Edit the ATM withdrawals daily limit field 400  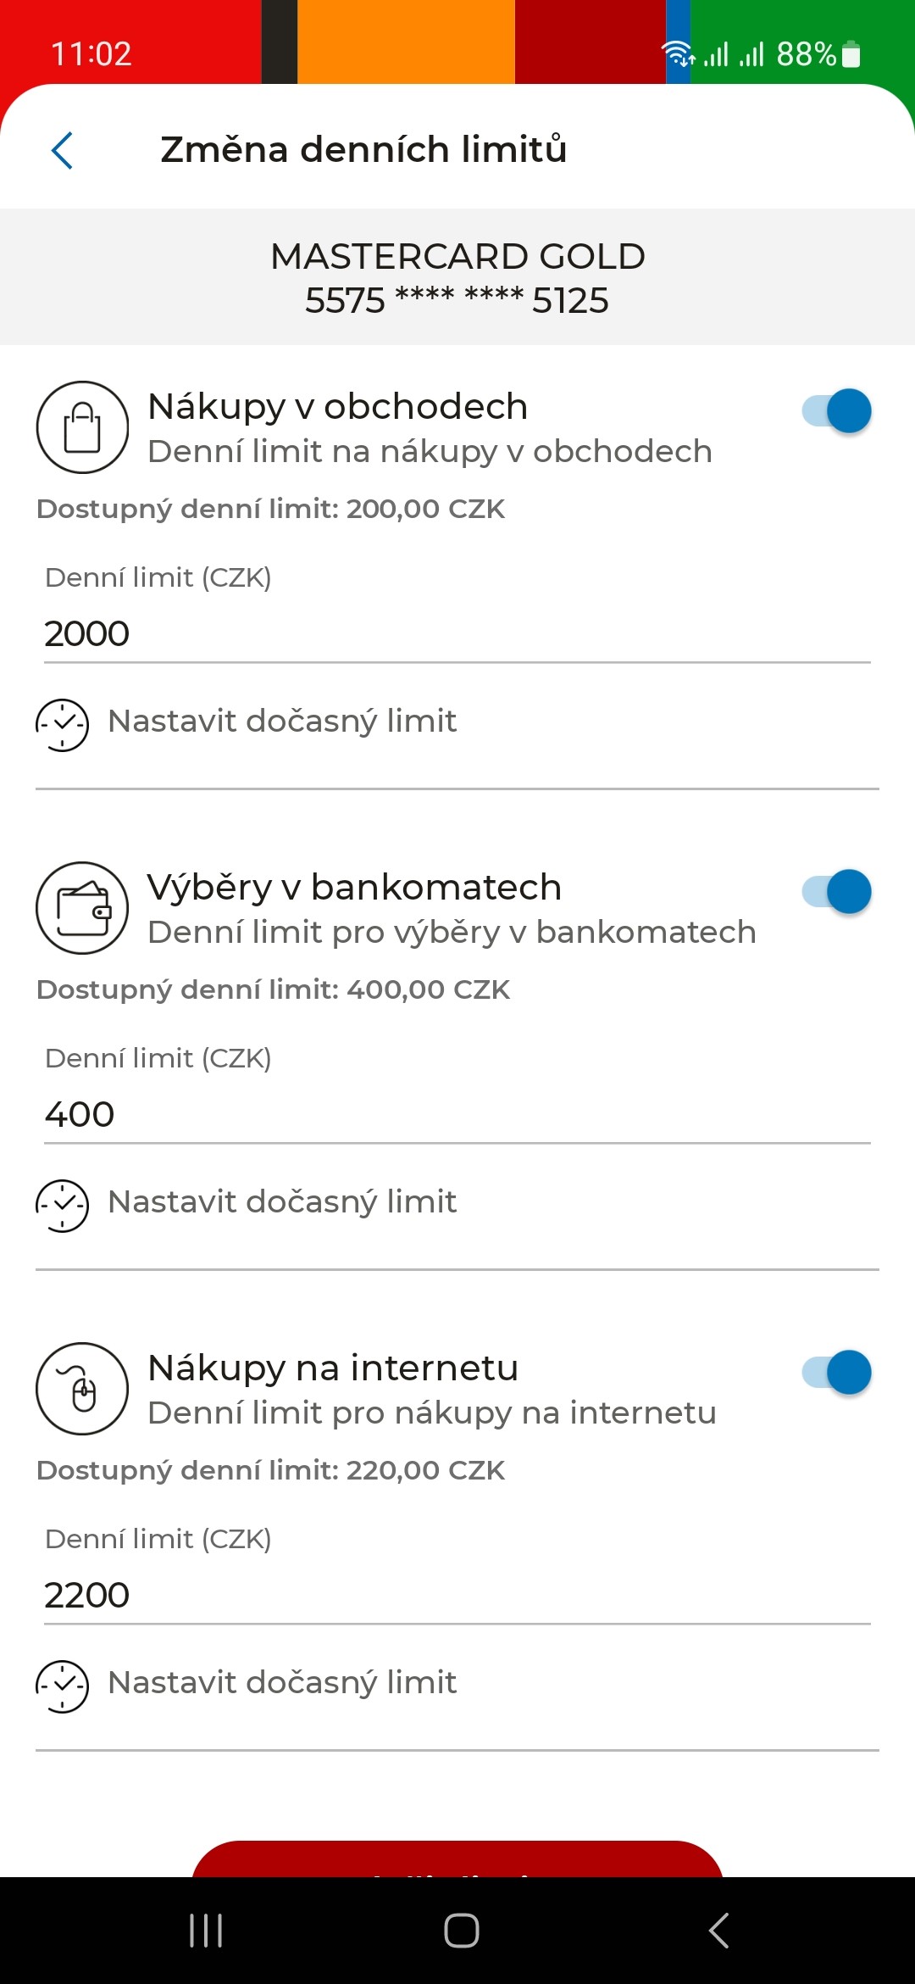[457, 1115]
